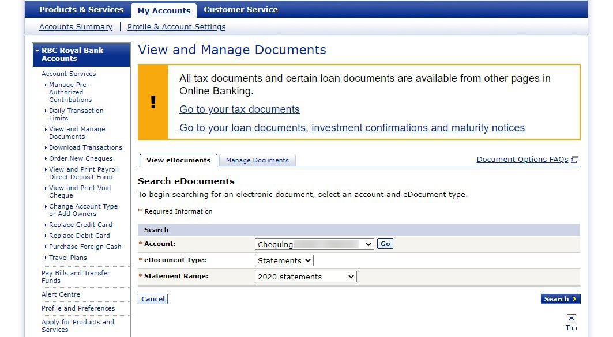Open loan documents and maturity notices link
Viewport: 613px width, 337px height.
click(x=352, y=128)
